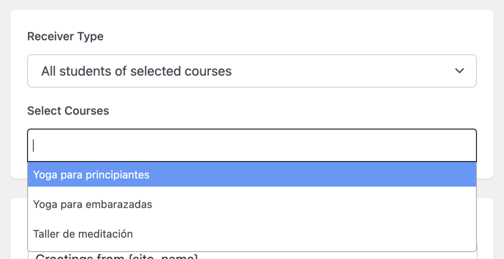The height and width of the screenshot is (259, 504).
Task: Click right end of 'Yoga para embarazadas' row
Action: point(443,204)
